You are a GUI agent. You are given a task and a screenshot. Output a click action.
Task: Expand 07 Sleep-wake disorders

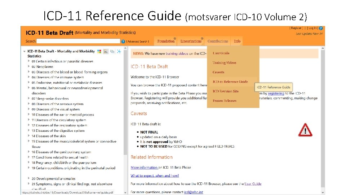pyautogui.click(x=29, y=98)
